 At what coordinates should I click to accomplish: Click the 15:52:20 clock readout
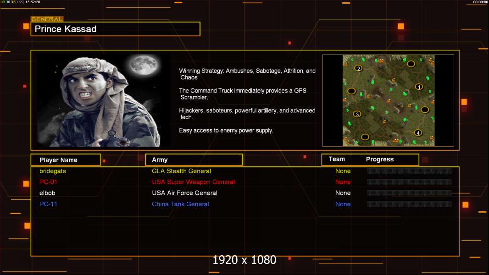(33, 2)
